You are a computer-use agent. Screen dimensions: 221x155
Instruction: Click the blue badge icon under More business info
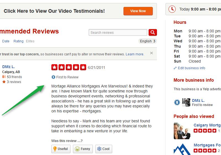[x=177, y=102]
